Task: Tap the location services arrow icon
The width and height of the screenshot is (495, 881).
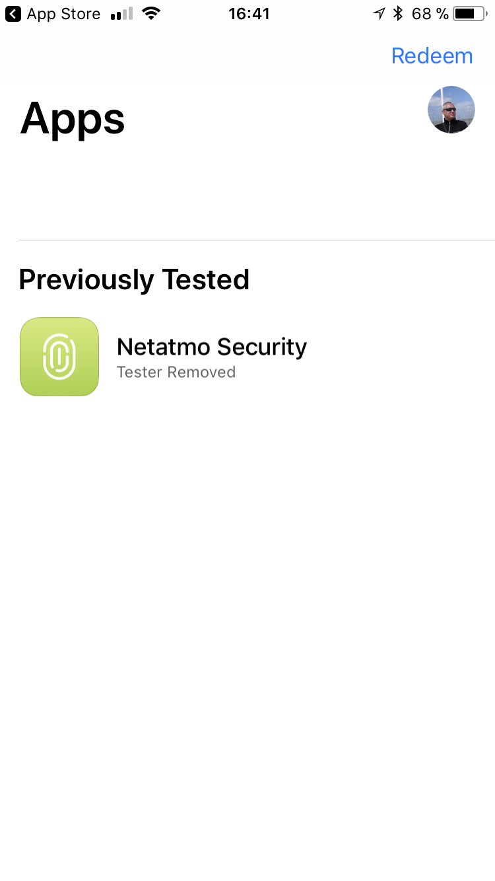Action: coord(379,14)
